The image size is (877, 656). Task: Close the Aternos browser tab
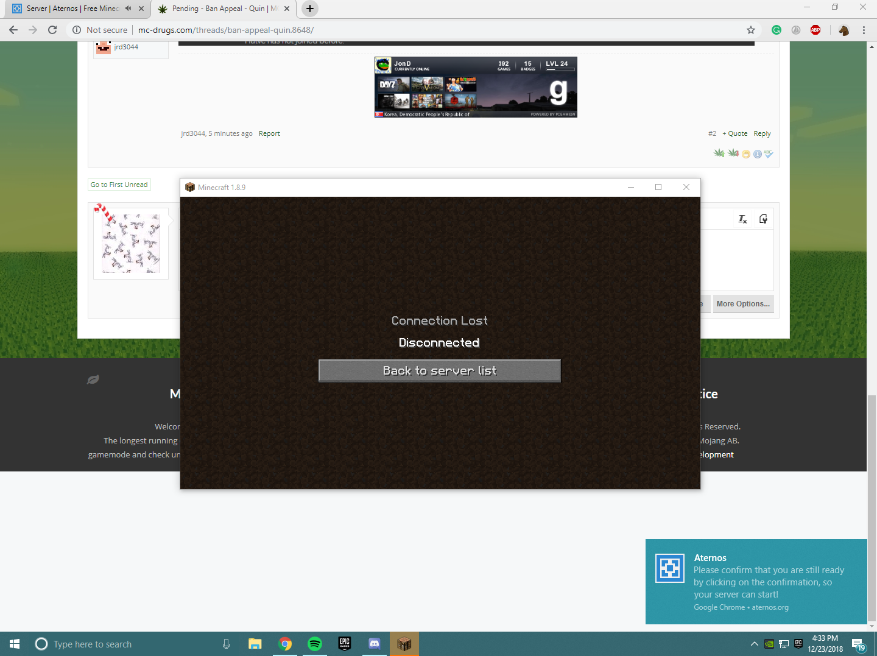click(x=141, y=9)
